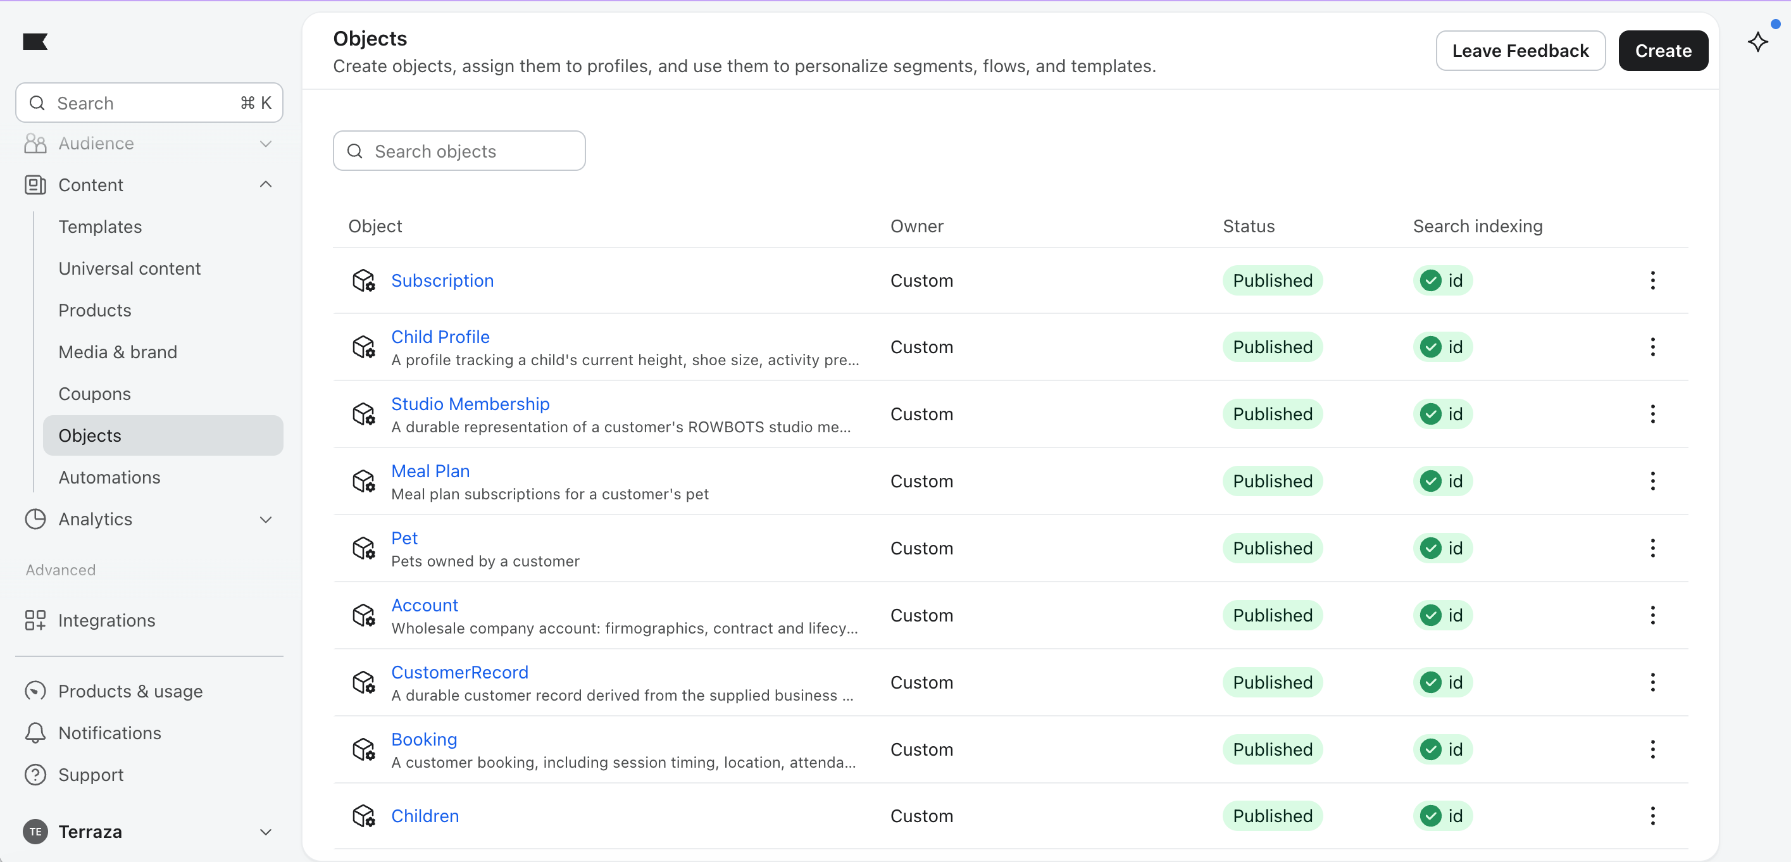The image size is (1791, 862).
Task: Select Coupons in the sidebar
Action: pos(94,394)
